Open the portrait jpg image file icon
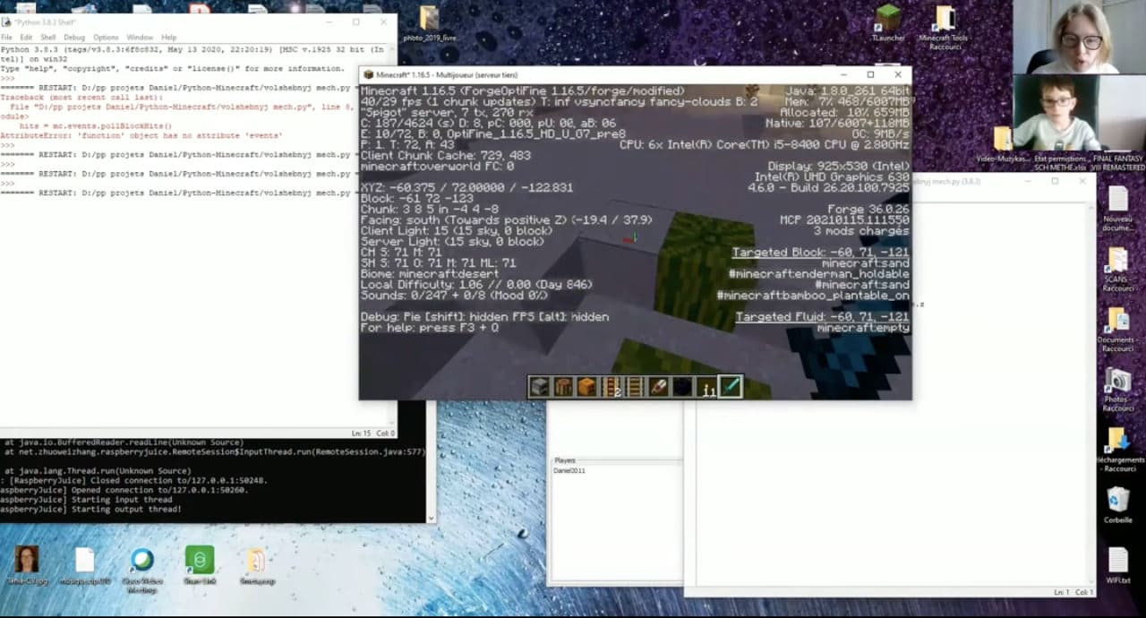This screenshot has width=1146, height=618. tap(26, 565)
